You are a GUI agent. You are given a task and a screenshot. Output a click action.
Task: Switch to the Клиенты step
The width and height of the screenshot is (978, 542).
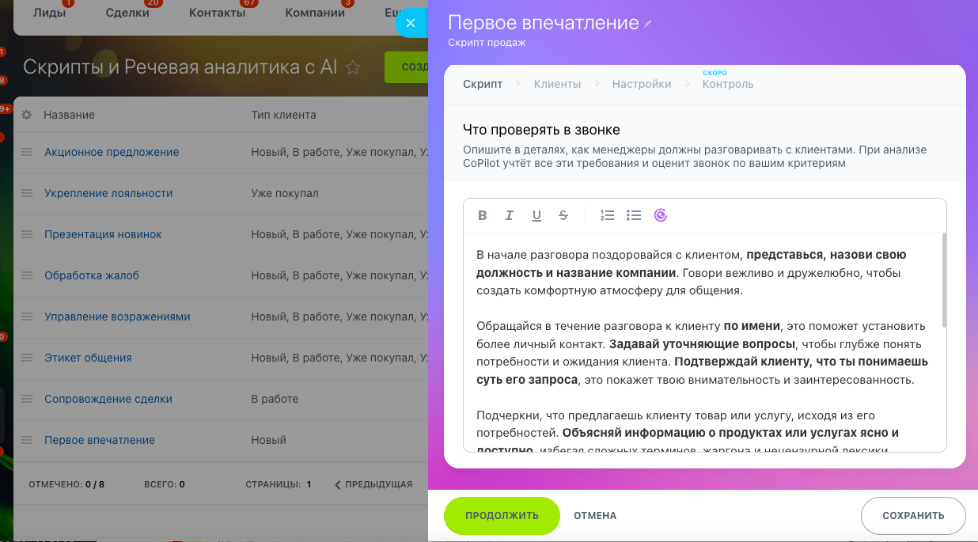pos(557,84)
